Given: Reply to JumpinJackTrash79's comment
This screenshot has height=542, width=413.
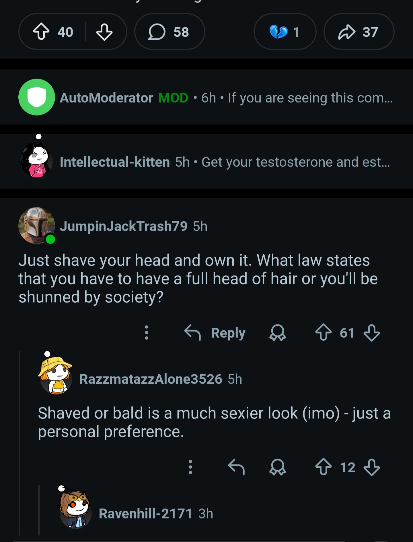Looking at the screenshot, I should coord(215,333).
